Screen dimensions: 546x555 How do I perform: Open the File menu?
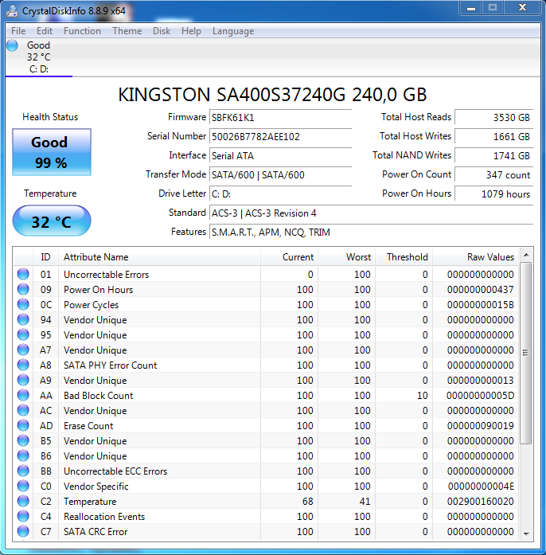pyautogui.click(x=18, y=31)
